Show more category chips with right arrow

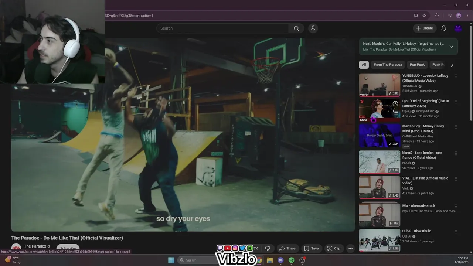click(x=452, y=65)
